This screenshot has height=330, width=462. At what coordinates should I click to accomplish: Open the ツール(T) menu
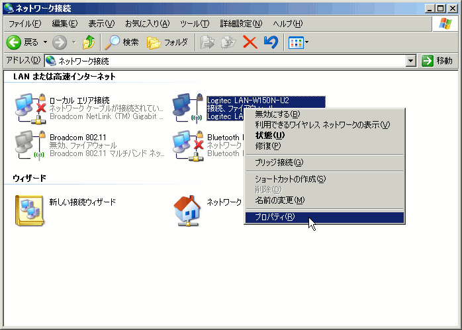[195, 24]
